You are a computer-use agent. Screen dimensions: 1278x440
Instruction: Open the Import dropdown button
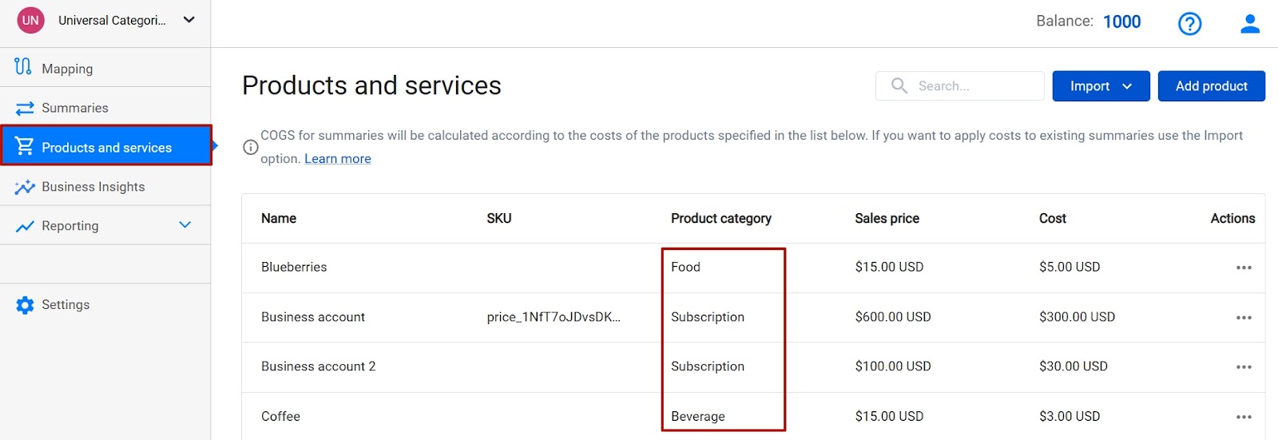coord(1101,86)
